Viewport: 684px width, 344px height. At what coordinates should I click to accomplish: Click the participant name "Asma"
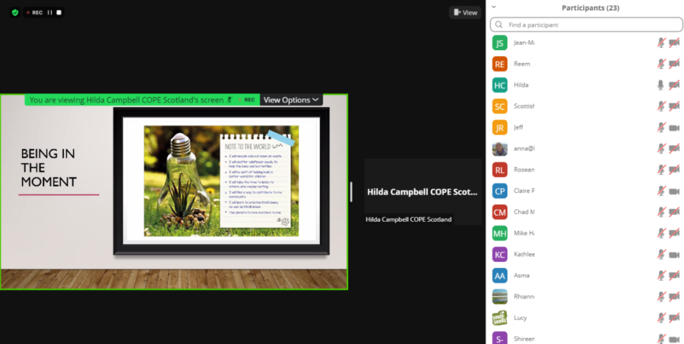pyautogui.click(x=521, y=276)
